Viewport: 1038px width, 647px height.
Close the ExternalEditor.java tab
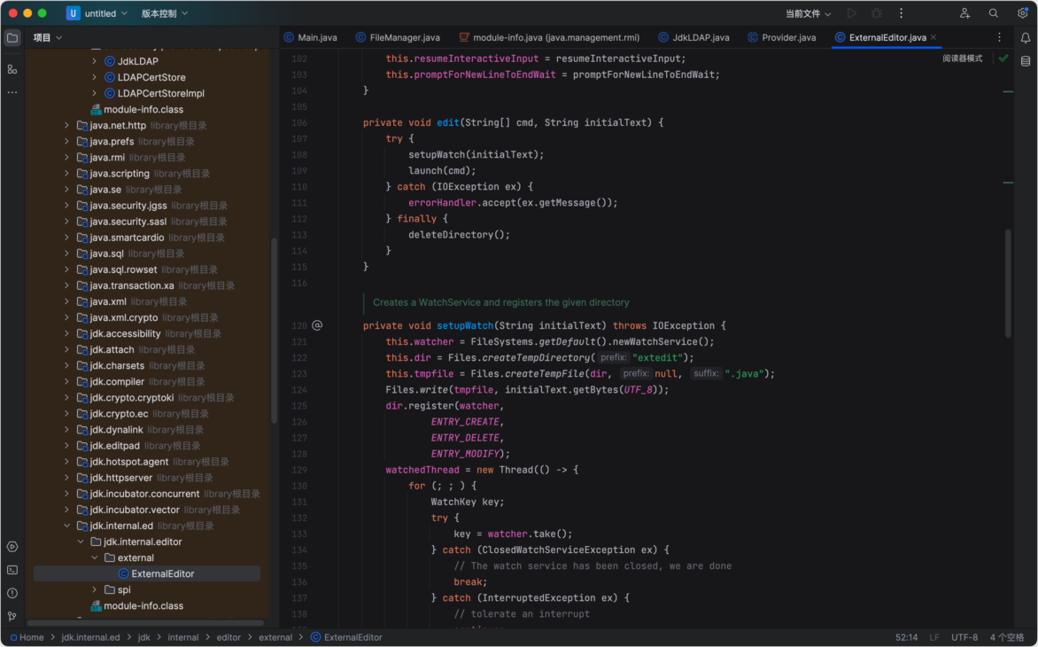tap(933, 37)
